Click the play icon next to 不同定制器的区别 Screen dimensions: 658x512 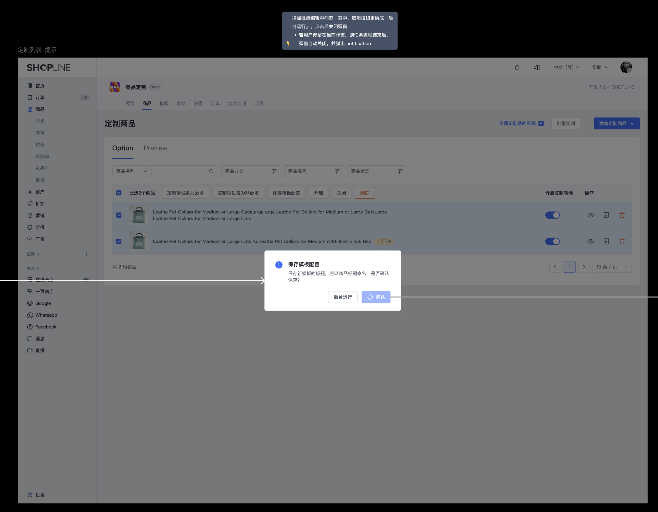541,123
